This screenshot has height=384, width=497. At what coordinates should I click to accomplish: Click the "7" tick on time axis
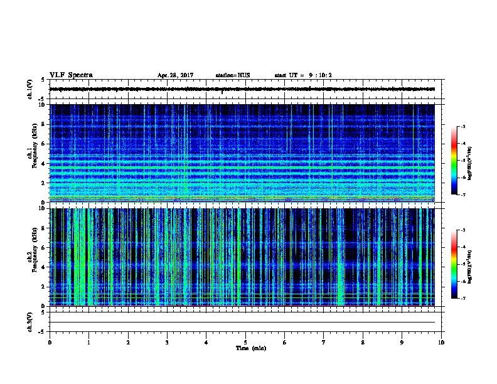coord(324,342)
